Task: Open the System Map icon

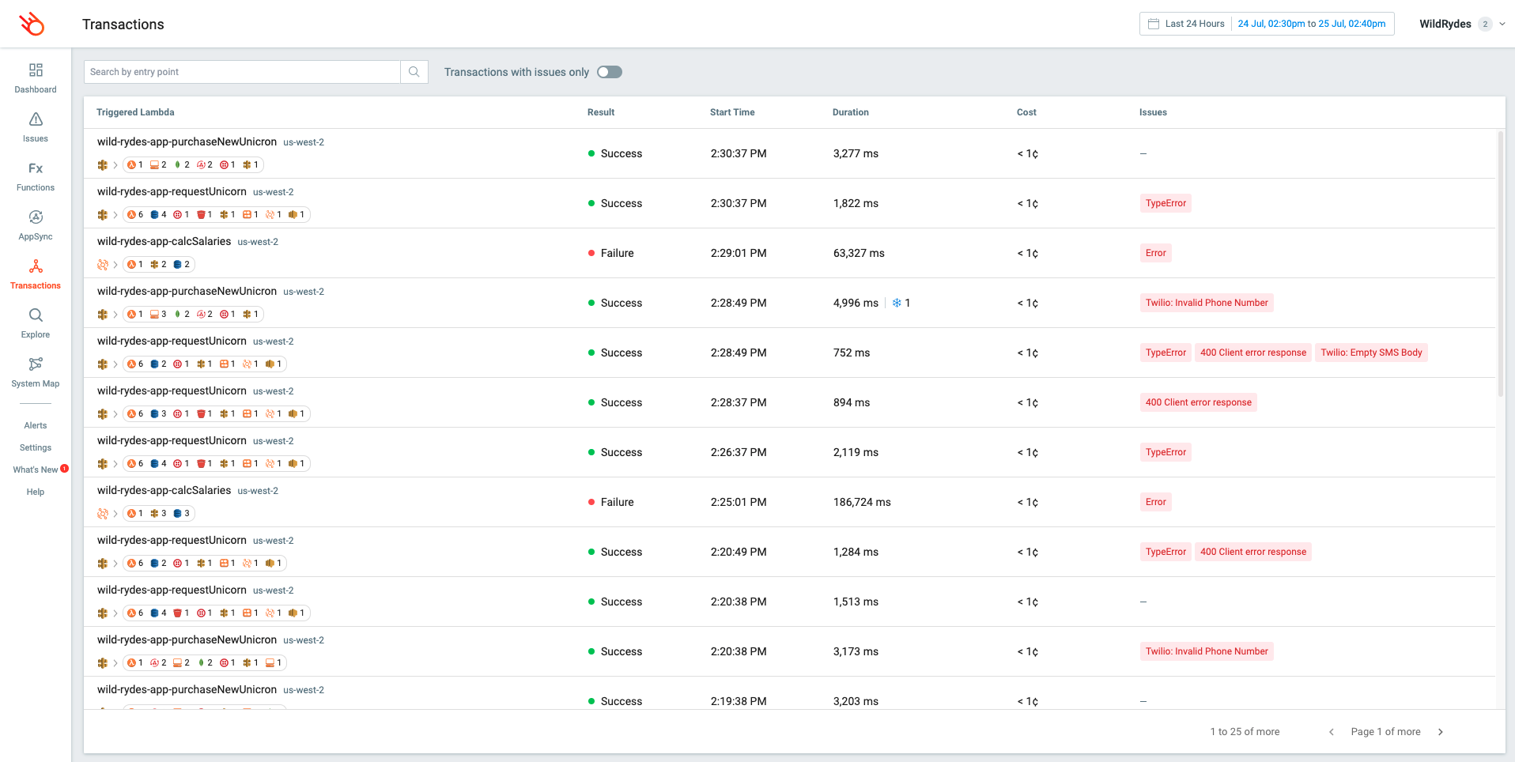Action: [36, 364]
